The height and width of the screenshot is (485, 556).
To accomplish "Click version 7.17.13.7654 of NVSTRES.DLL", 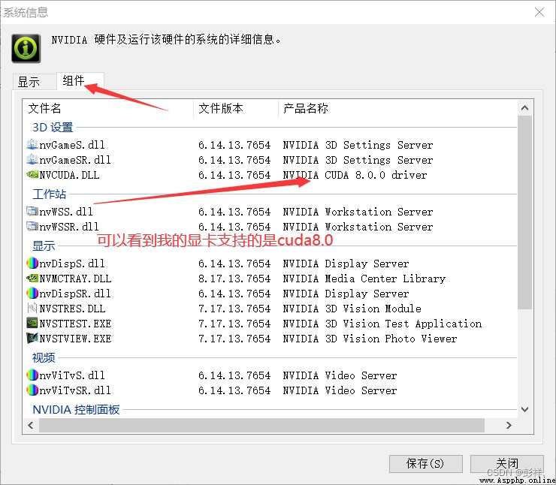I will click(x=234, y=309).
